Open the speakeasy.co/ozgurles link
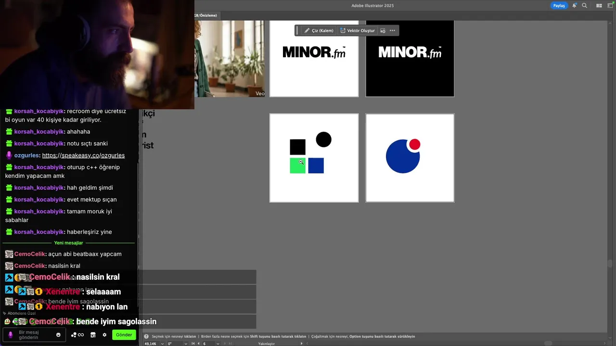Image resolution: width=616 pixels, height=346 pixels. tap(83, 155)
